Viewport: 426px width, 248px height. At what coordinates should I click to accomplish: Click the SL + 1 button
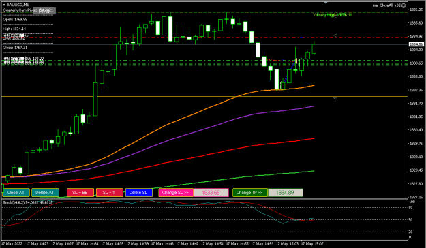(x=110, y=193)
